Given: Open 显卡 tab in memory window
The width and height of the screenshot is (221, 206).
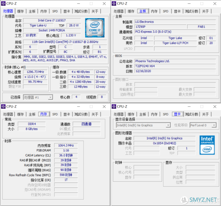Looking at the screenshot, I should 67,114.
